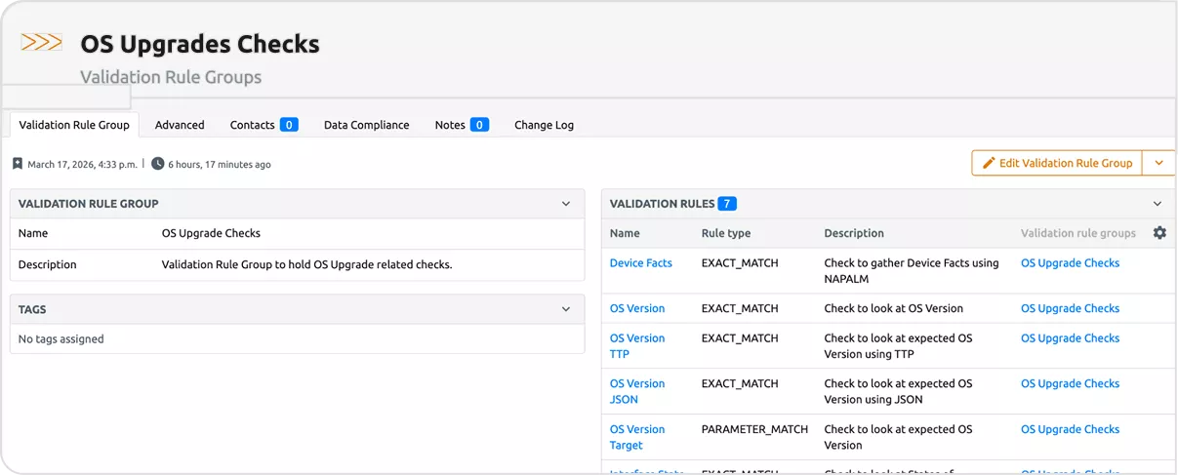Open table configuration gear icon
This screenshot has height=475, width=1178.
pyautogui.click(x=1159, y=233)
